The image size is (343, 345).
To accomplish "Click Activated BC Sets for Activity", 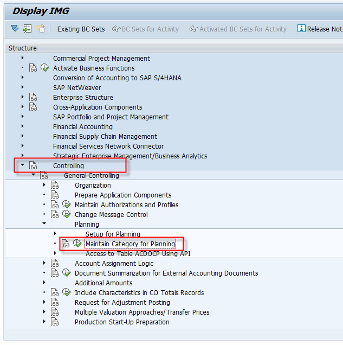I will tap(238, 29).
